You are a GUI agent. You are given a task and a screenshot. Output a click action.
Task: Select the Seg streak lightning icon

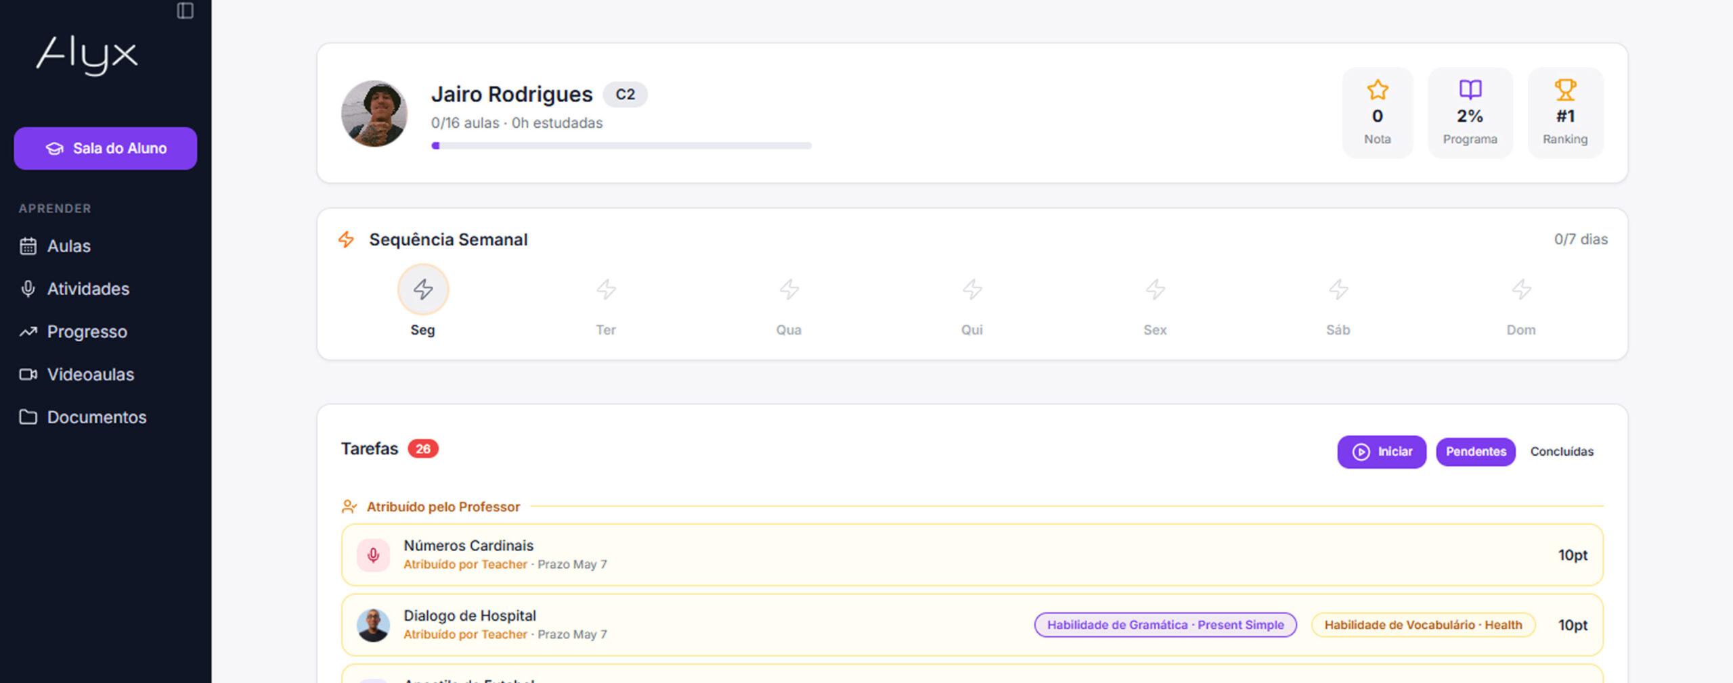pos(423,289)
